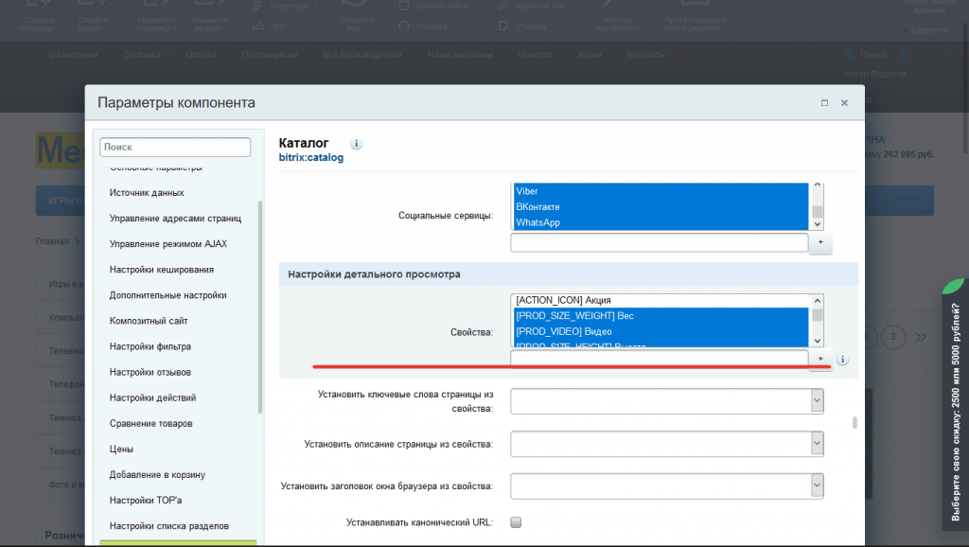Open browser window title property dropdown
The image size is (969, 547).
click(817, 485)
